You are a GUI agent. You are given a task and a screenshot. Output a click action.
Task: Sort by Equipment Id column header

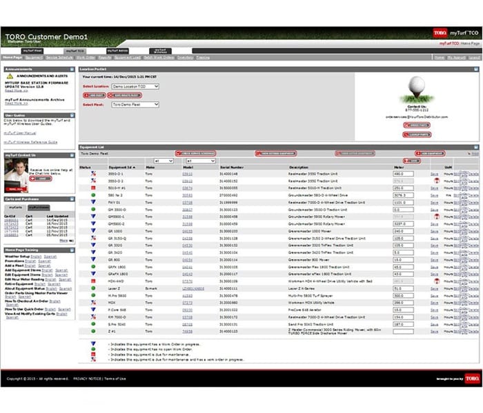pos(121,168)
